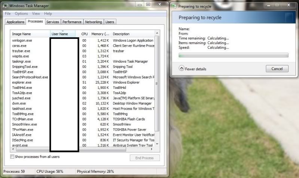Screen dimensions: 299x178
Task: Collapse details with Fewer details chevron
Action: pyautogui.click(x=181, y=68)
